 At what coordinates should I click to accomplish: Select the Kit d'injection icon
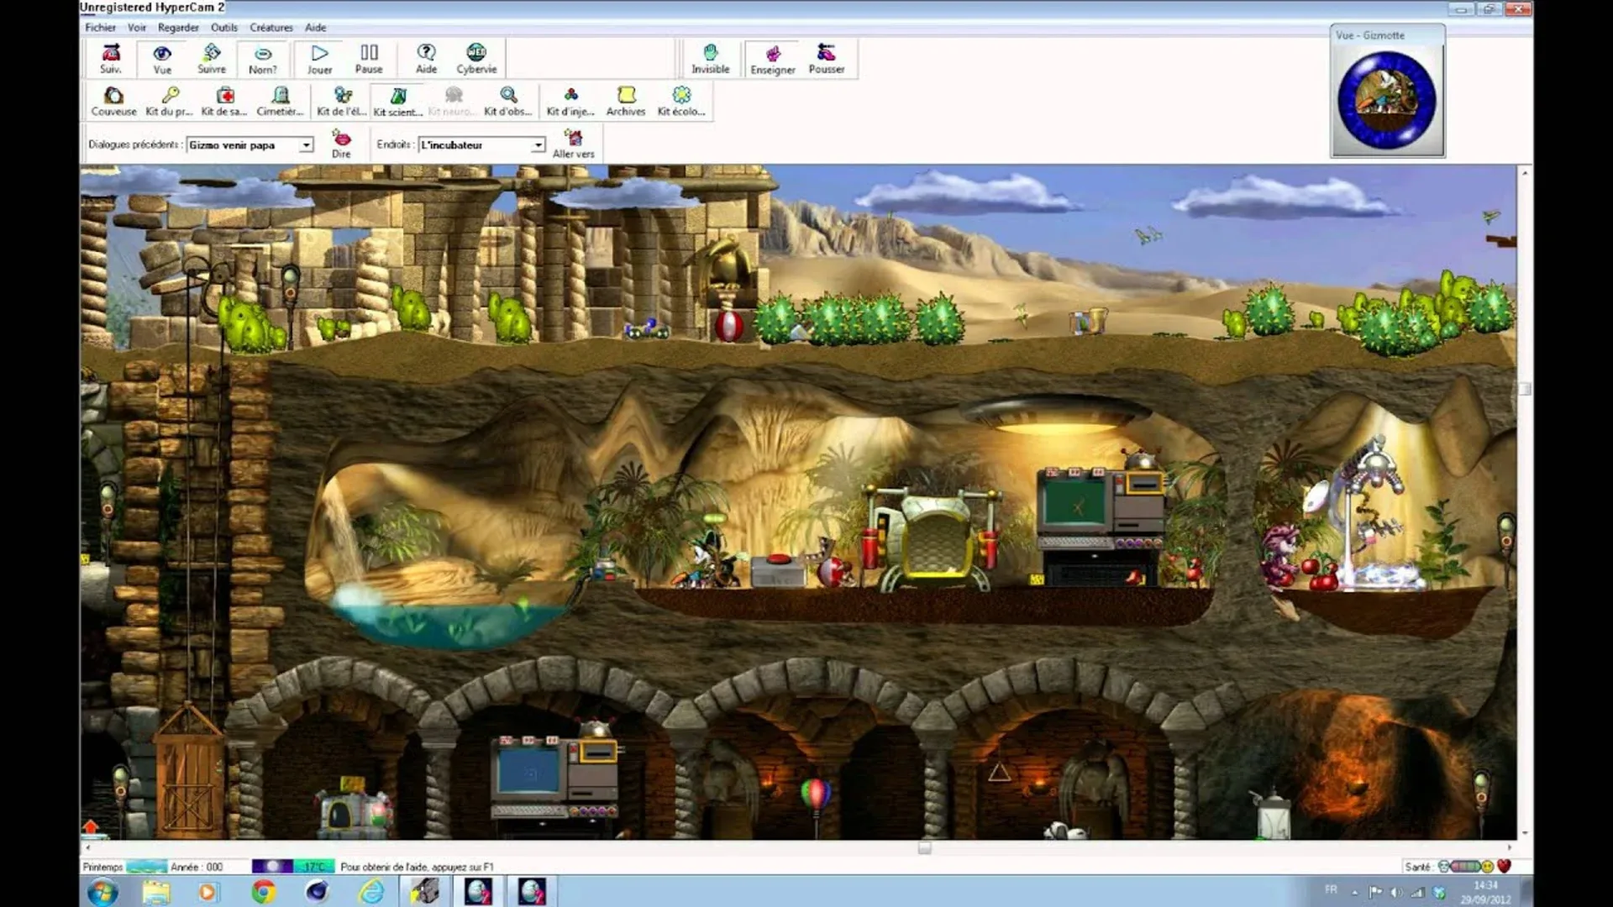(x=570, y=100)
